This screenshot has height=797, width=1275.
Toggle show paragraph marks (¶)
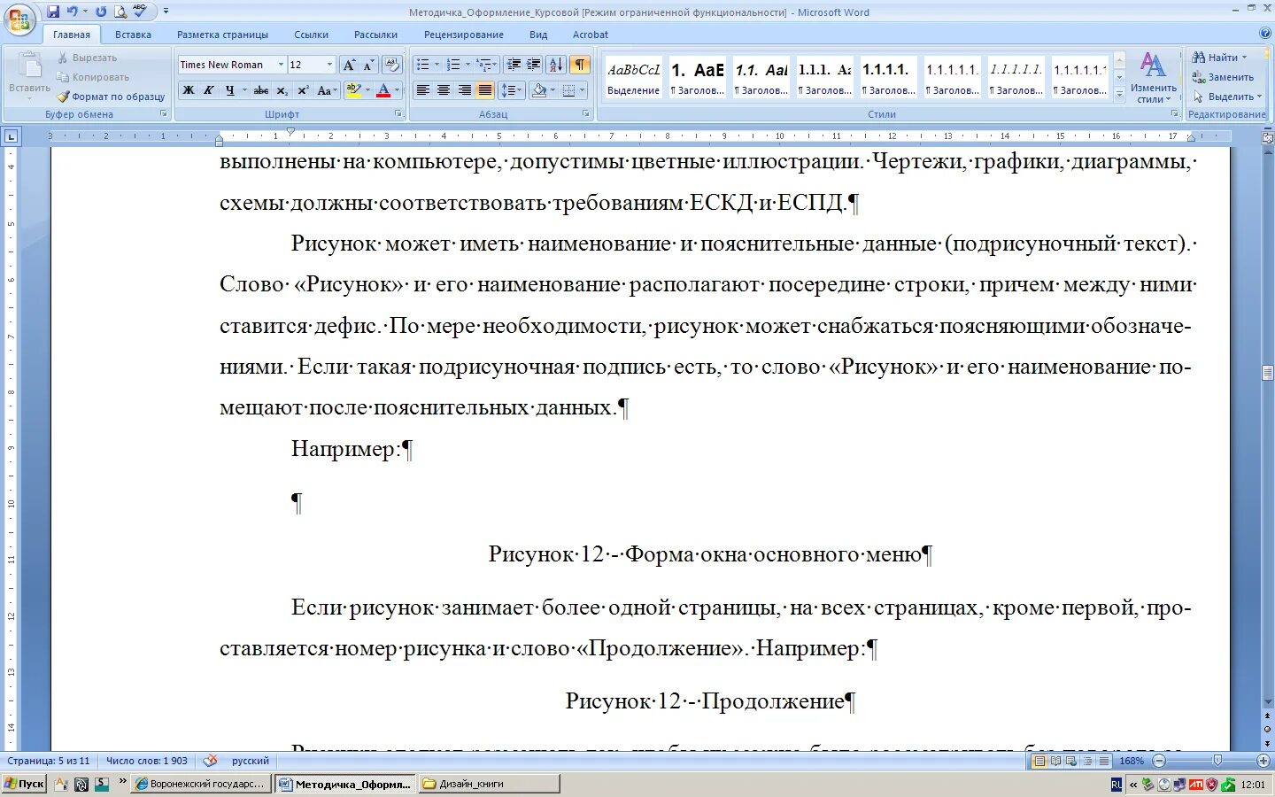[x=580, y=65]
